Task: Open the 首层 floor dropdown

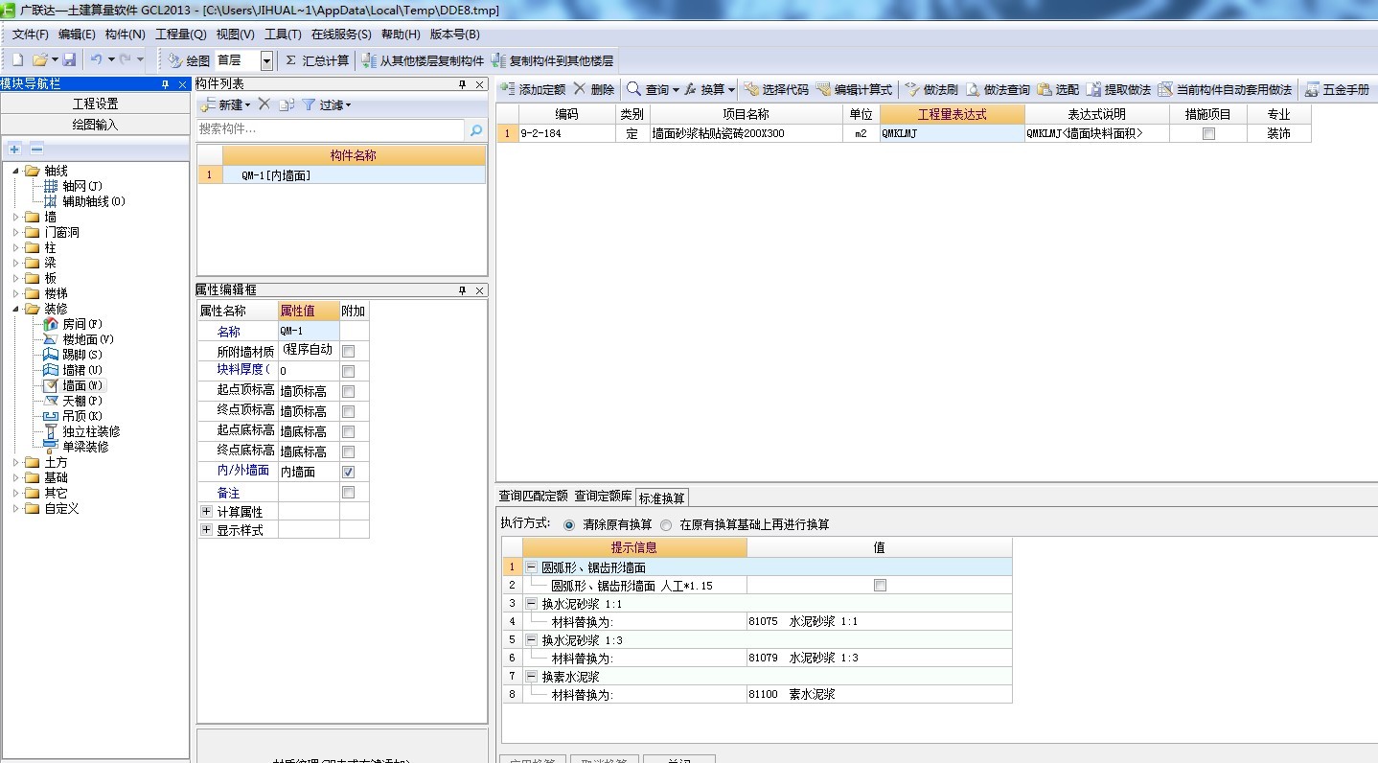Action: 266,60
